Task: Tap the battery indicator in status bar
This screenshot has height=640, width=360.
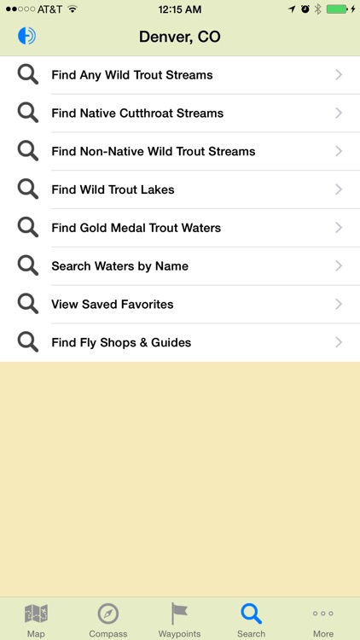Action: coord(337,9)
